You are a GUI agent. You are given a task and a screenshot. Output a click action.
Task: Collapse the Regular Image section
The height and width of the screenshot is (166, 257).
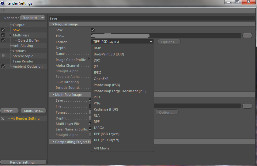click(x=53, y=24)
